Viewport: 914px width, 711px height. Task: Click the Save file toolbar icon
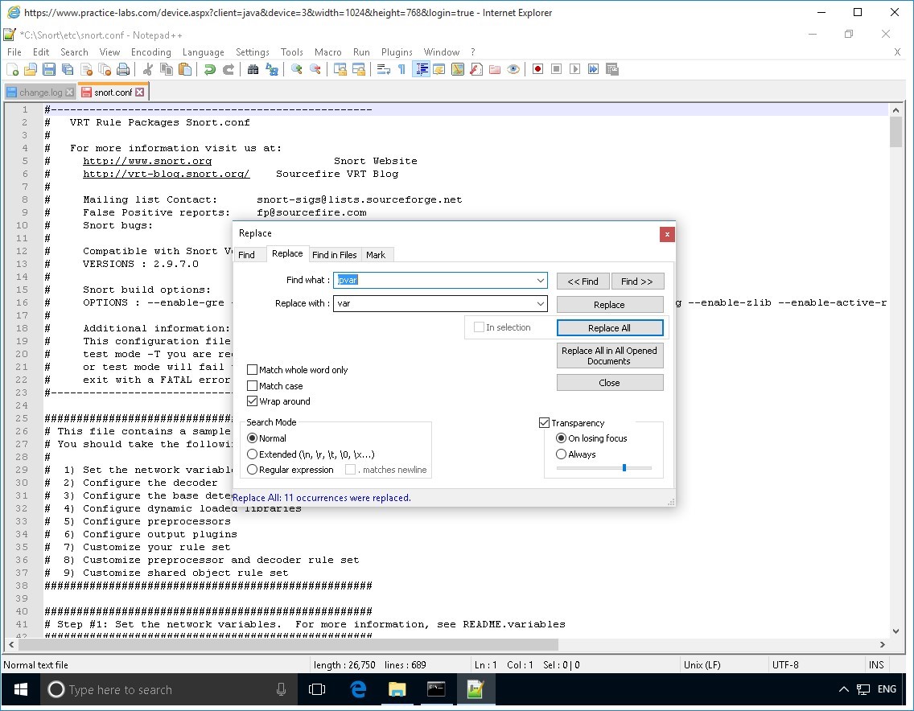click(49, 70)
